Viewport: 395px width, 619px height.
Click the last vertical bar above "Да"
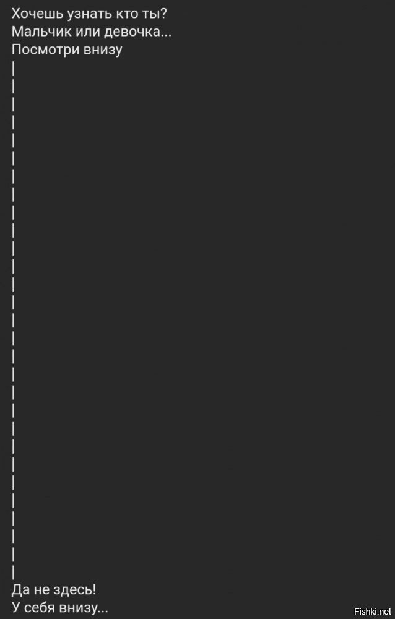(x=14, y=572)
